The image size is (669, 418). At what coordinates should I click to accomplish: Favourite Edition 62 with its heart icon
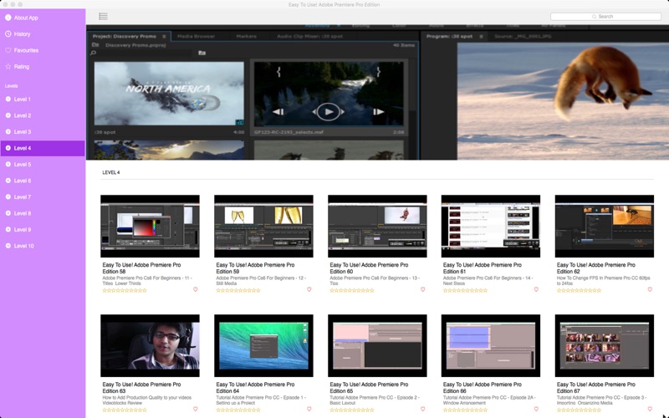(x=650, y=289)
